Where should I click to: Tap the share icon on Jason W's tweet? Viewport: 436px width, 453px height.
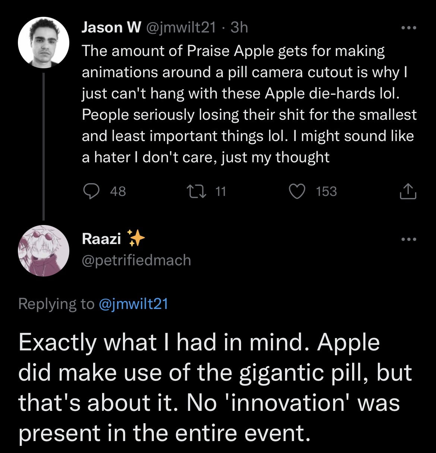(x=407, y=191)
